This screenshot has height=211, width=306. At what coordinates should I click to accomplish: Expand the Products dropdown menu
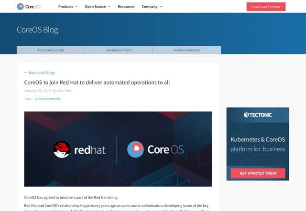[x=67, y=7]
